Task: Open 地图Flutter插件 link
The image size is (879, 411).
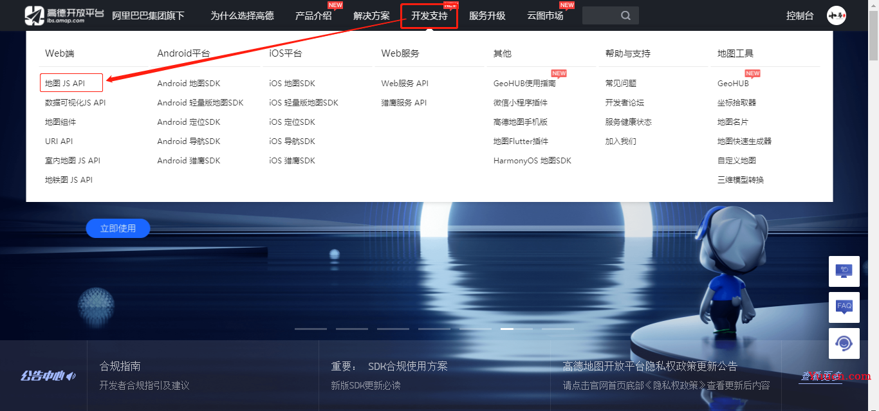Action: pyautogui.click(x=521, y=142)
